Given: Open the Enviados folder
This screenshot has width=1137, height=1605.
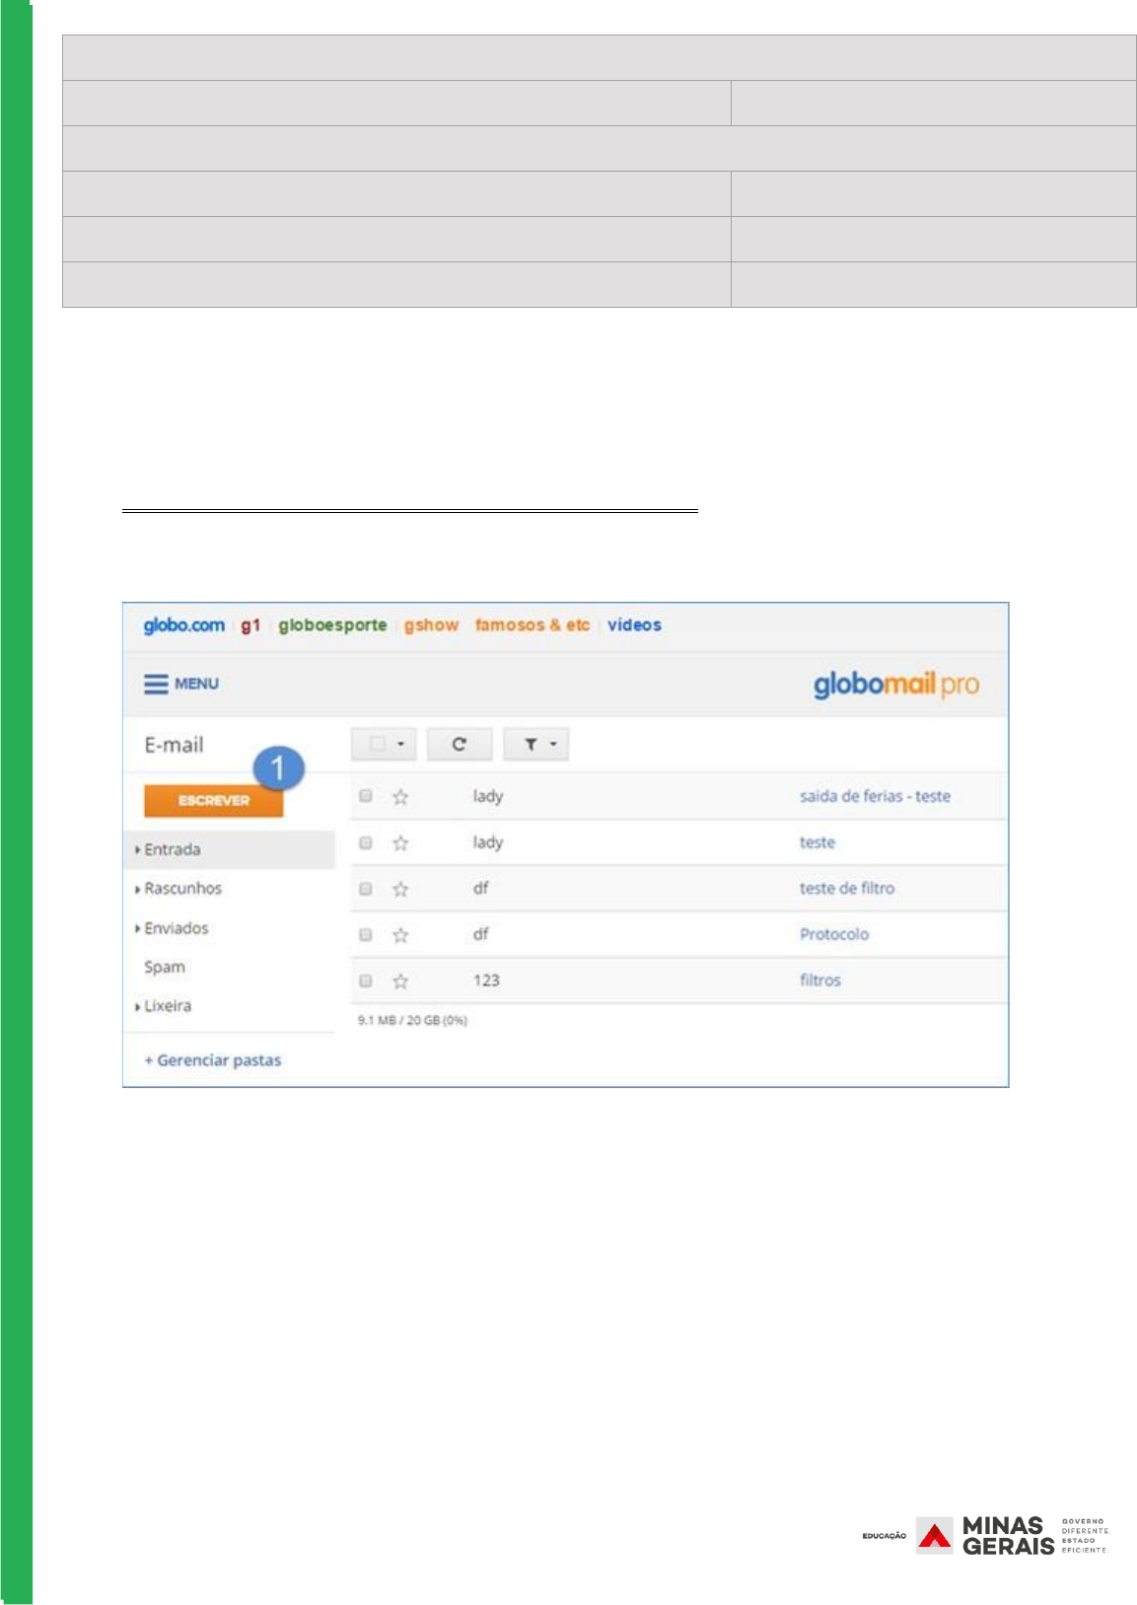Looking at the screenshot, I should (177, 928).
